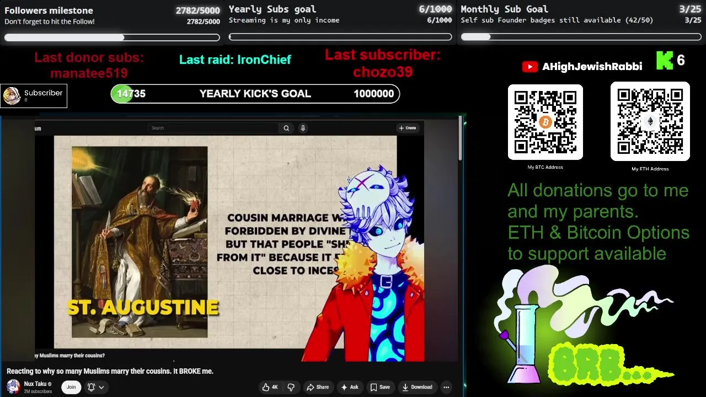This screenshot has height=397, width=706.
Task: Click the Subscriber badge avatar
Action: tap(12, 96)
